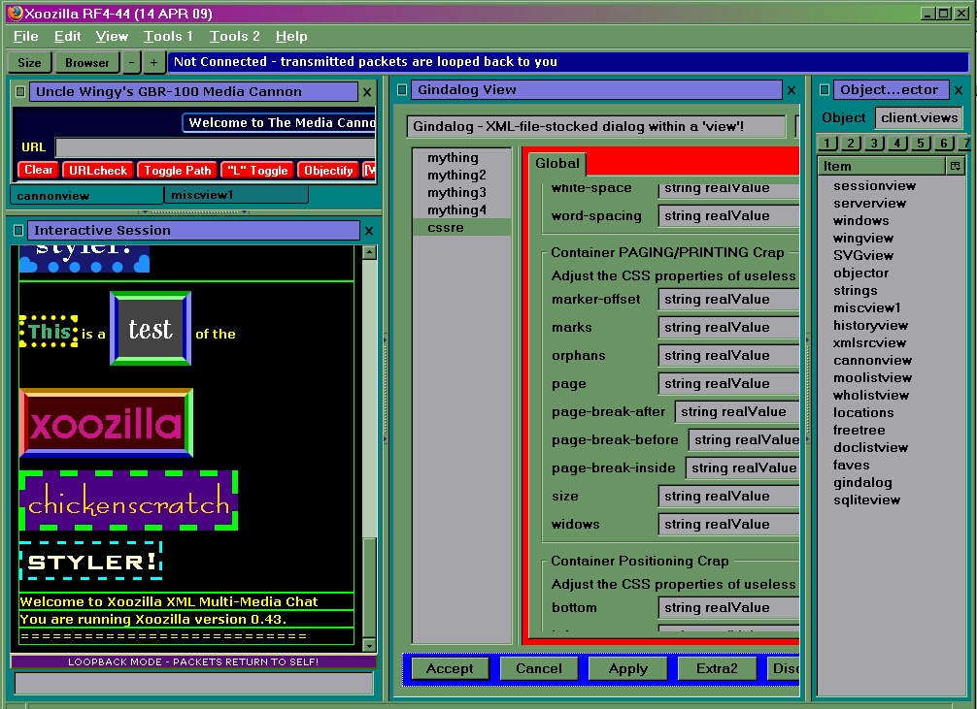Click the Objectify button

(328, 170)
